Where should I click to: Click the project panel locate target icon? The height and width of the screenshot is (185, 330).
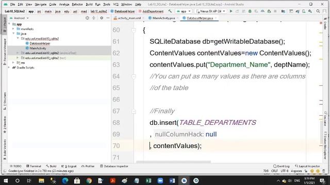click(x=87, y=18)
